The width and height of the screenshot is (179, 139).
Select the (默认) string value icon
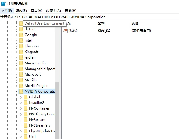coord(65,30)
